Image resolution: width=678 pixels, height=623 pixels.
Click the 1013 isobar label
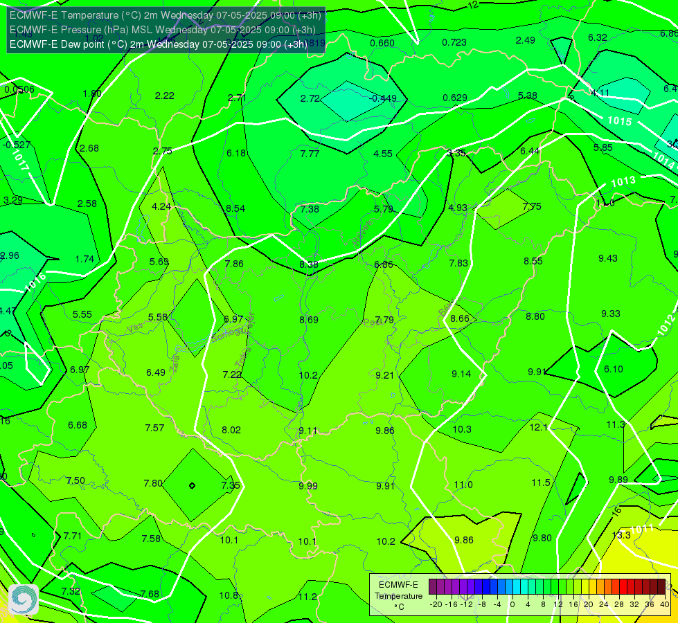[623, 182]
